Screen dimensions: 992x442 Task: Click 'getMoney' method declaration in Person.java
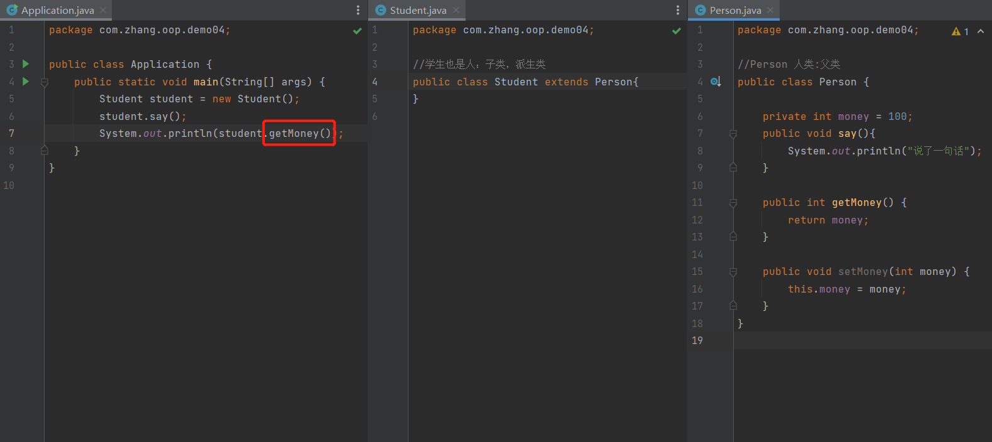tap(857, 202)
